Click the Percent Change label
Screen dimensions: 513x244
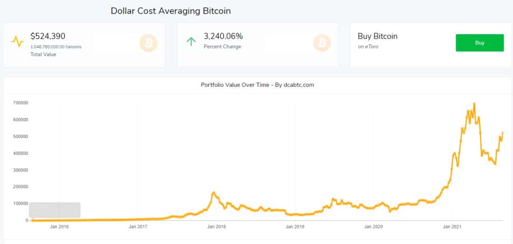222,47
